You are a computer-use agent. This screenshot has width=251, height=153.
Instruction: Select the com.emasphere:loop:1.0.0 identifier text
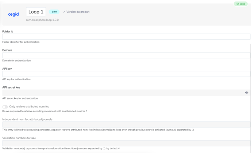tap(42, 20)
